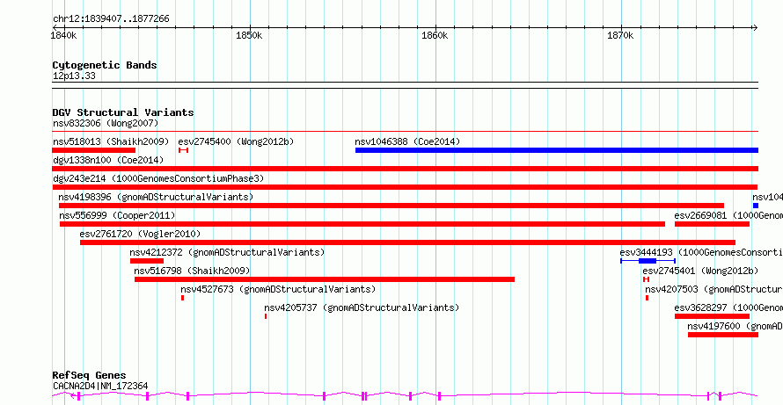Click the 1850k ruler label
Image resolution: width=783 pixels, height=405 pixels.
[249, 36]
